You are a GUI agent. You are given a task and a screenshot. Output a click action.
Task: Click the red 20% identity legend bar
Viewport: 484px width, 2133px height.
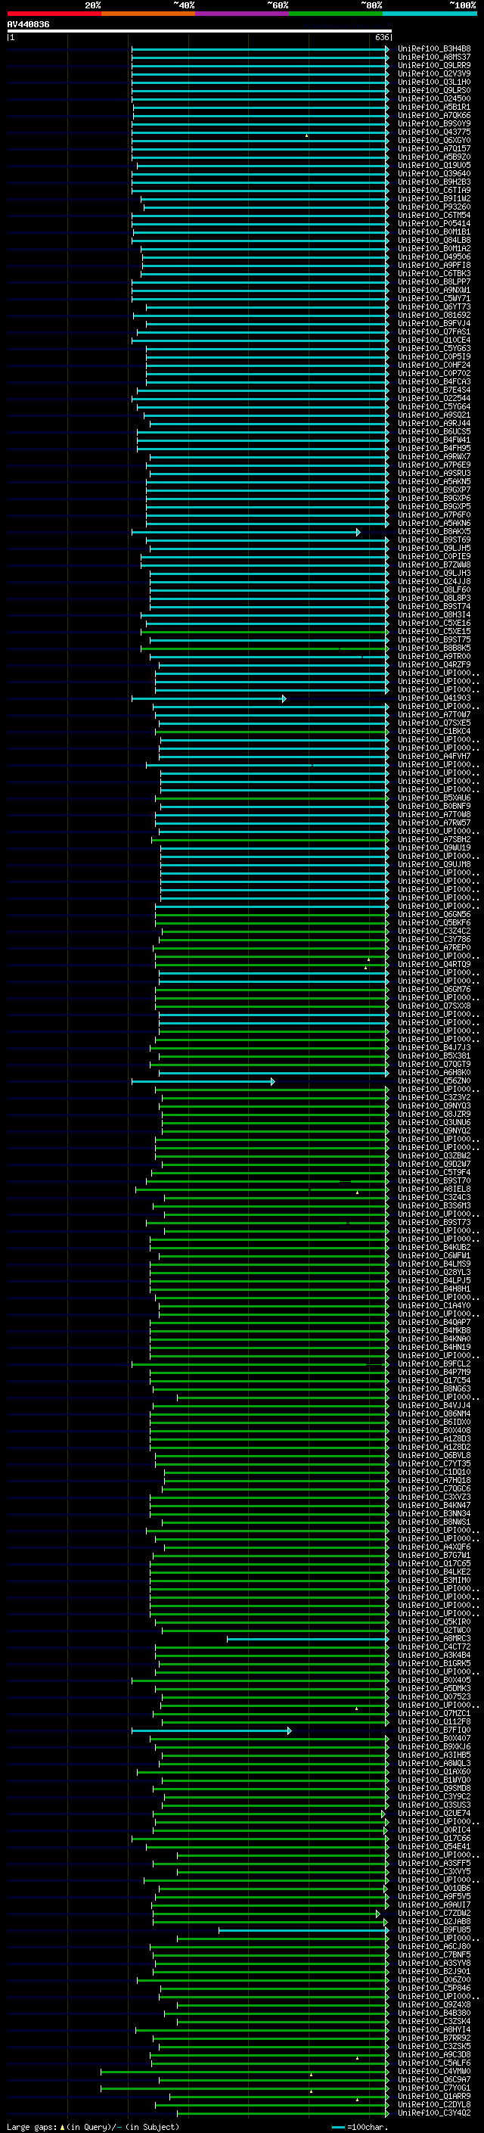click(x=54, y=14)
